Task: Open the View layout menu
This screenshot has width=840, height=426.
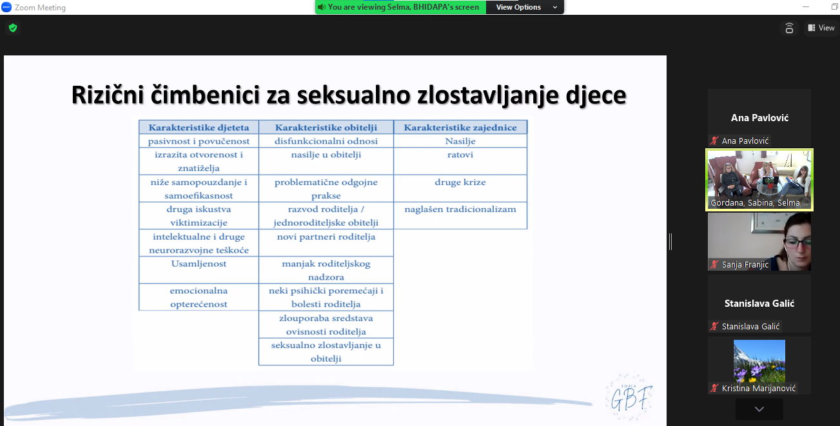Action: [x=821, y=28]
